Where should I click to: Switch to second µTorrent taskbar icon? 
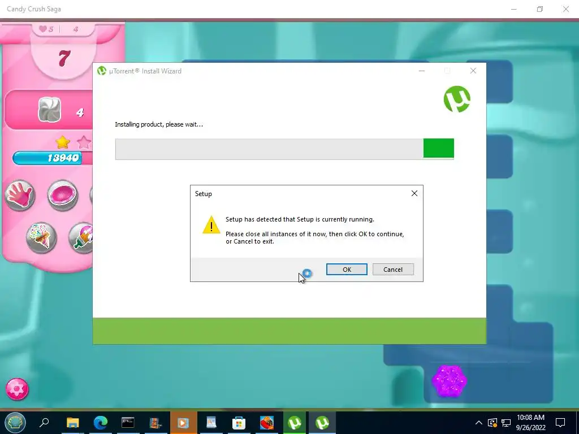[322, 423]
